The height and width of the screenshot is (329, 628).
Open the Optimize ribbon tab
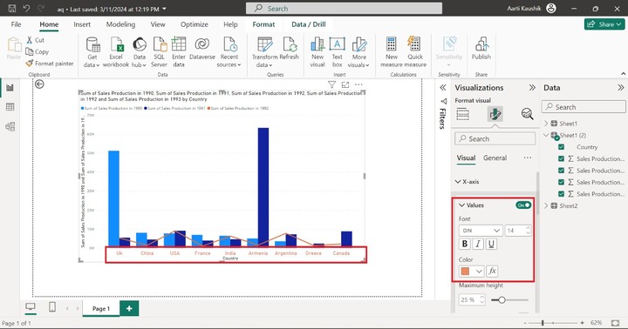[195, 24]
